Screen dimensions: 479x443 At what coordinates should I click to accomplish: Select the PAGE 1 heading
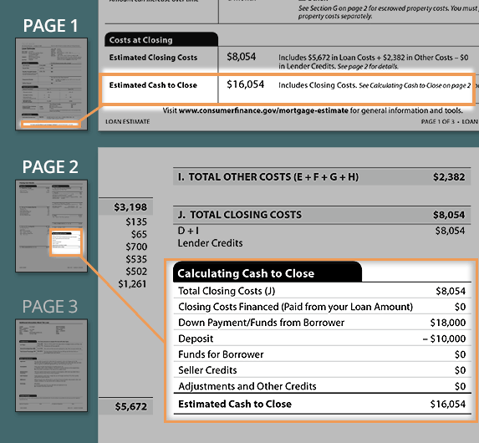coord(50,26)
